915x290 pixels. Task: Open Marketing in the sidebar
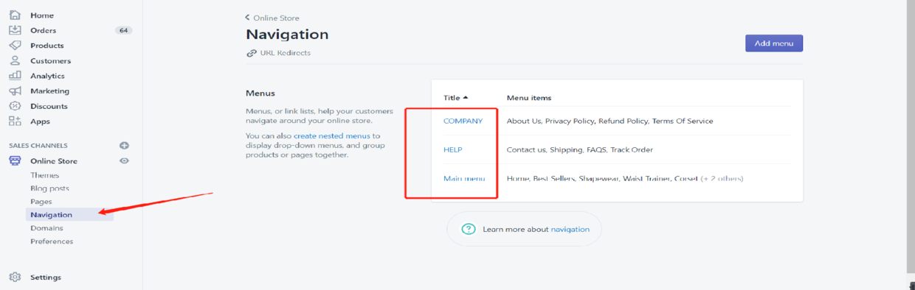pyautogui.click(x=49, y=91)
